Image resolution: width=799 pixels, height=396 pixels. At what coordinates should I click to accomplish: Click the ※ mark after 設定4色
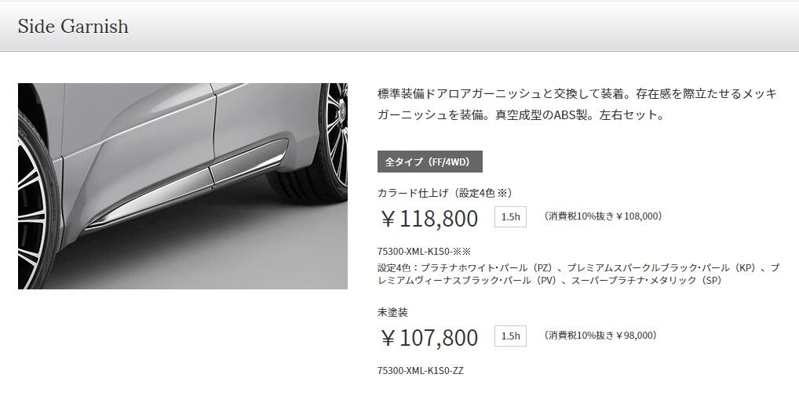pos(502,193)
